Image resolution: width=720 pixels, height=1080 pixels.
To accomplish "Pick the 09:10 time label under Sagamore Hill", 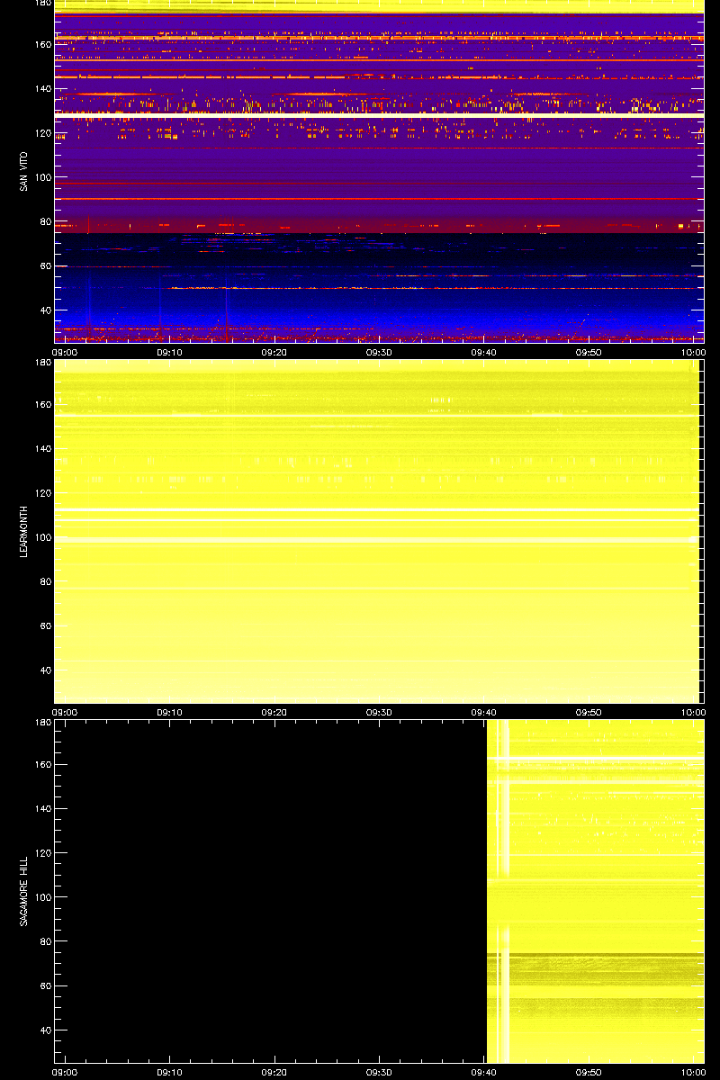I will [169, 1073].
